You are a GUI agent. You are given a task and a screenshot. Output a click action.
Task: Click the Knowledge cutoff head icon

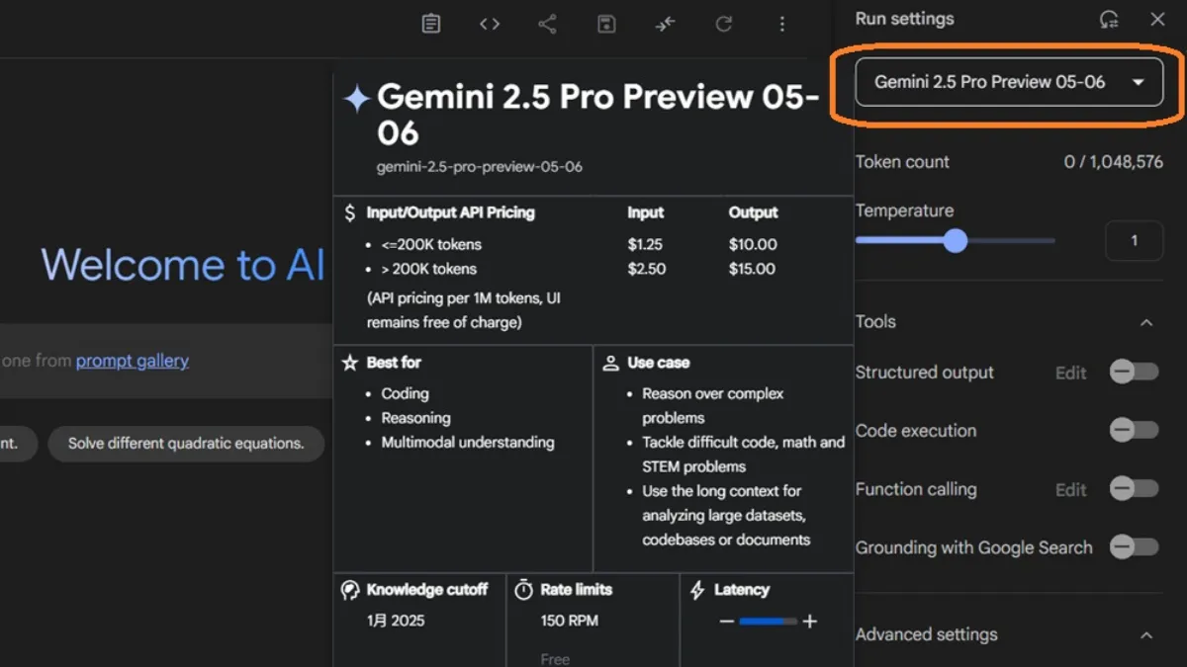(350, 590)
